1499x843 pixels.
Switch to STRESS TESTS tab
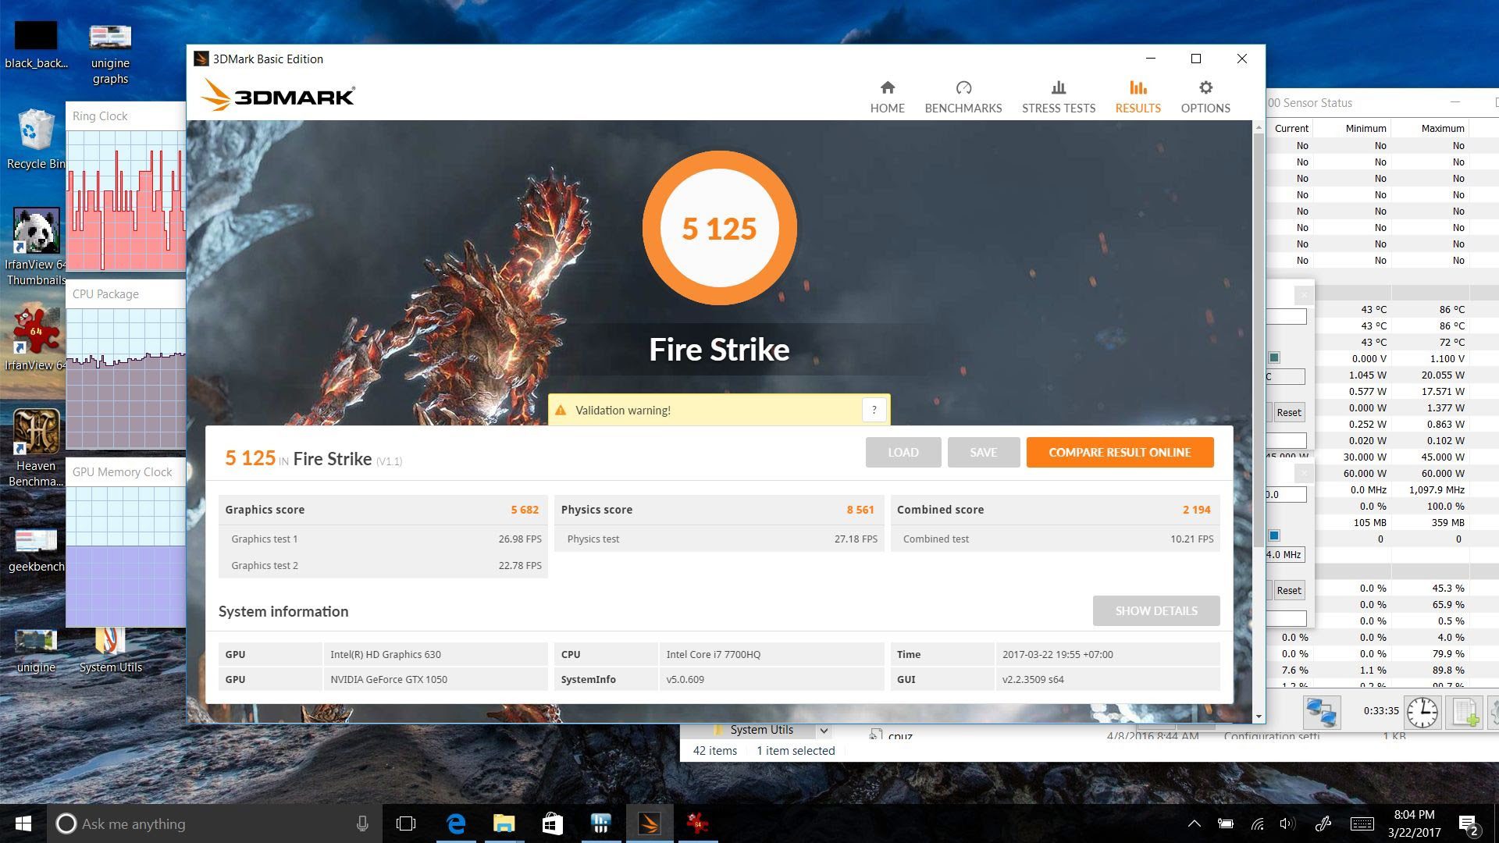(1058, 97)
